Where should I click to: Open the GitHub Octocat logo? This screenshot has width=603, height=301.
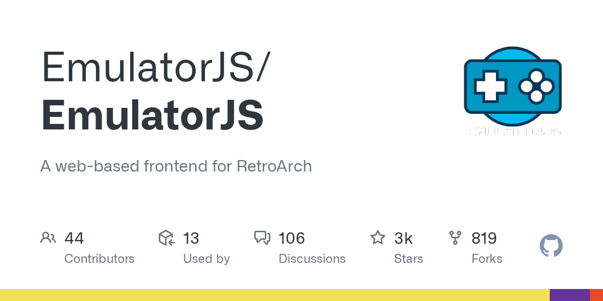(551, 246)
